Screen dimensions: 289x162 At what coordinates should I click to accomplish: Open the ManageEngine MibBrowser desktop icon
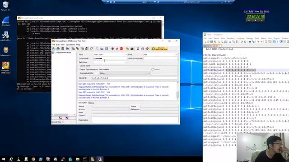click(5, 67)
